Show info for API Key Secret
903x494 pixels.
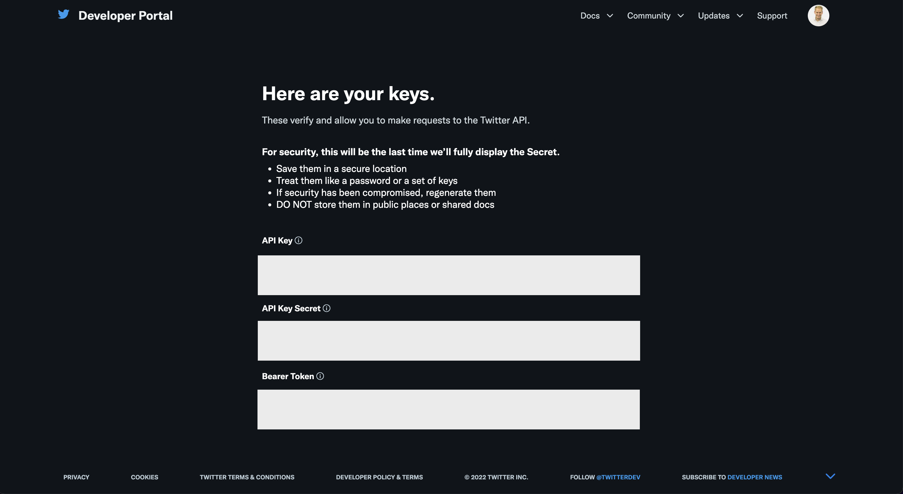pos(326,308)
